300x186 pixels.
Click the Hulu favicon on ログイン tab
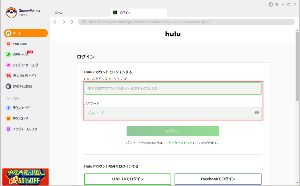click(x=115, y=13)
